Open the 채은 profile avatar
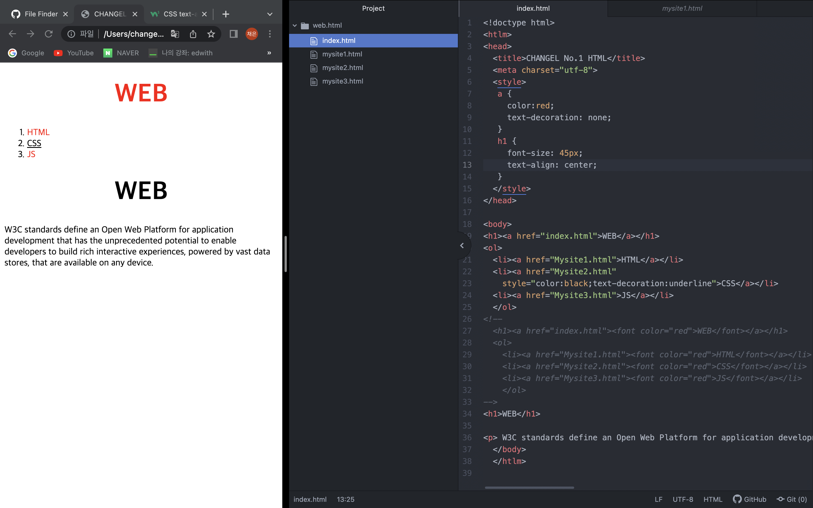The height and width of the screenshot is (508, 813). 252,34
